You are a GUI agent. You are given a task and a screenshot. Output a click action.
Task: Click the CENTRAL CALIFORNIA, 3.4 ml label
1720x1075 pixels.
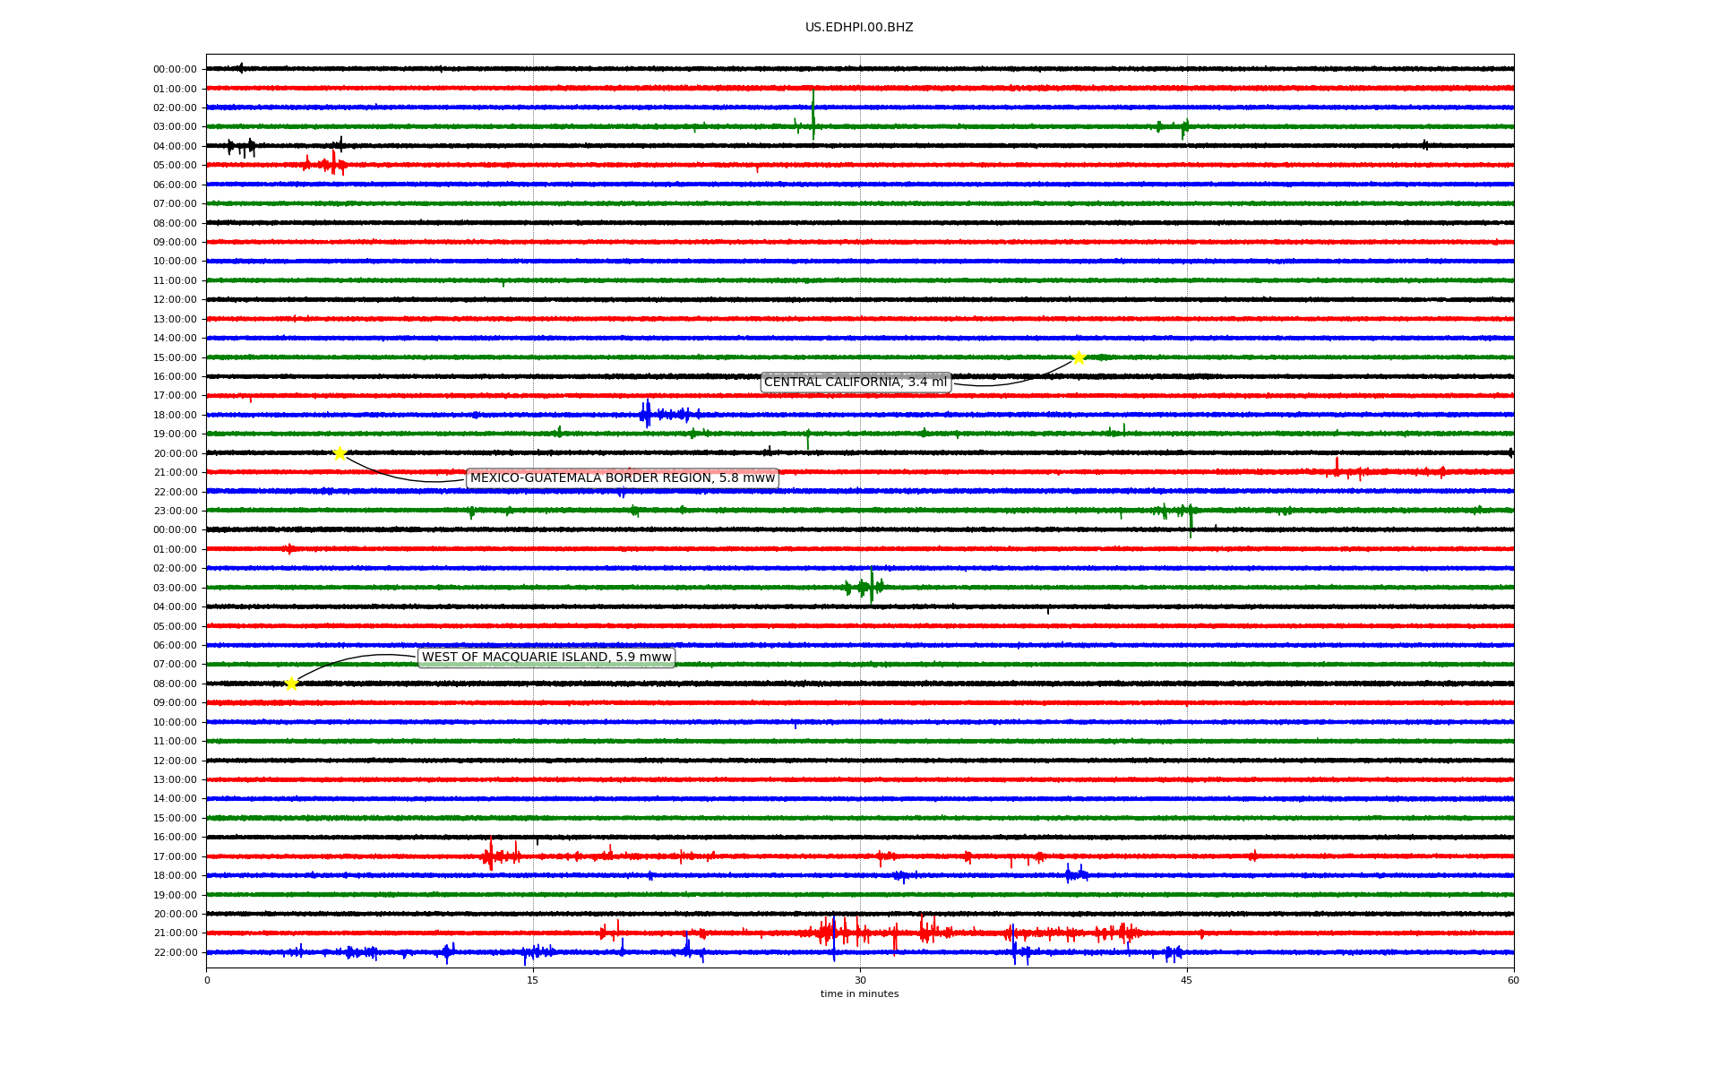[855, 383]
